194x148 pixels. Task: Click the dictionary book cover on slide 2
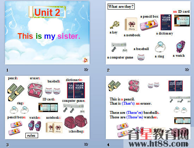(x=166, y=22)
